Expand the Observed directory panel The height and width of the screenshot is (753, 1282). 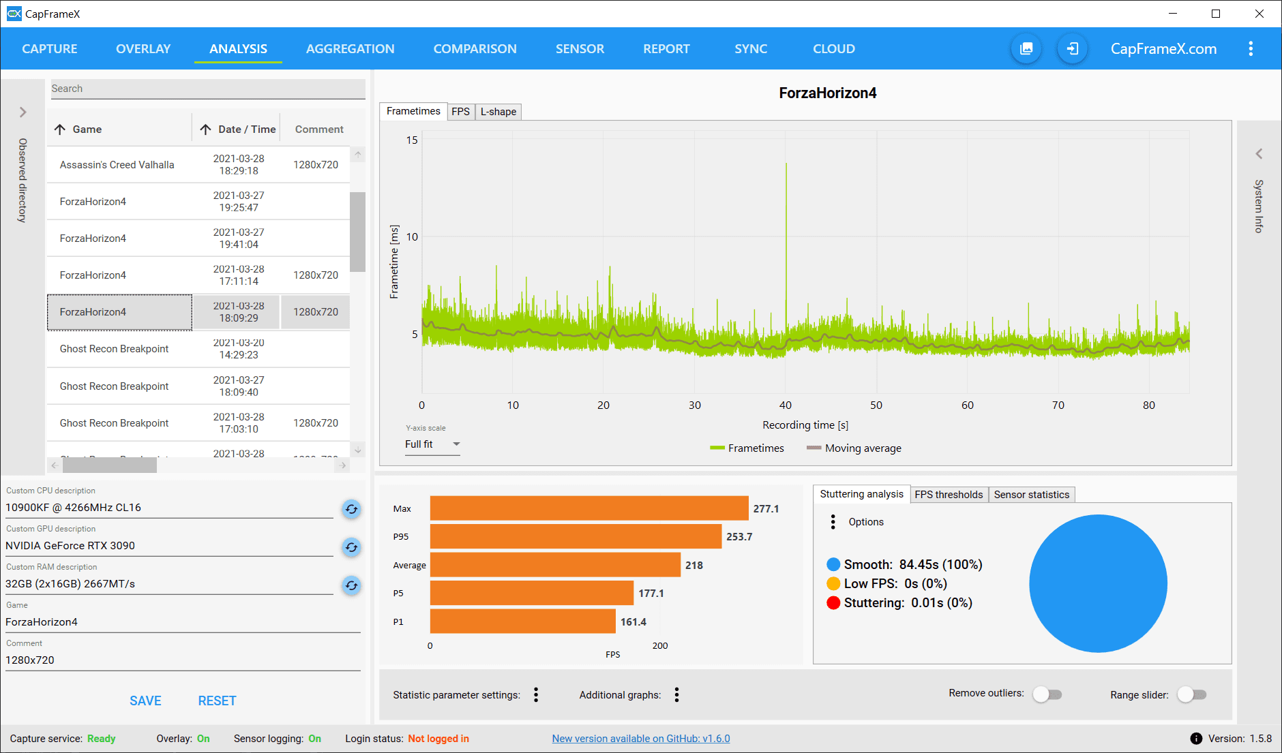(x=23, y=112)
